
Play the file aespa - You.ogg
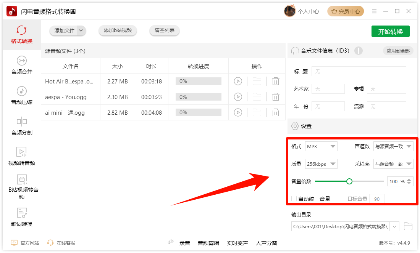[238, 96]
